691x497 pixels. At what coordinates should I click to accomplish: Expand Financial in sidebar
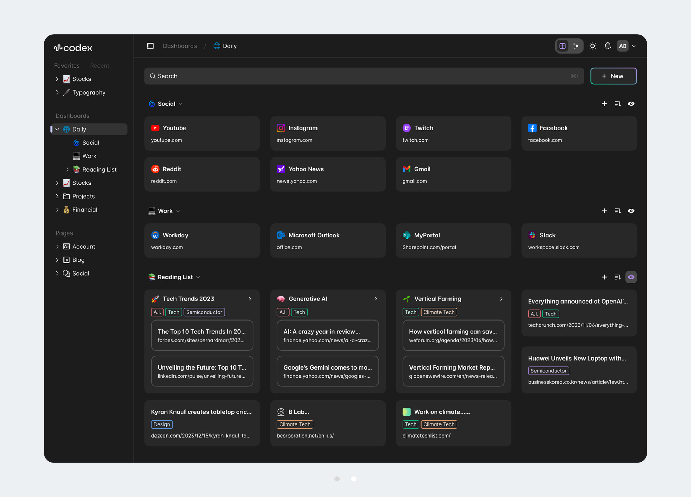[57, 210]
